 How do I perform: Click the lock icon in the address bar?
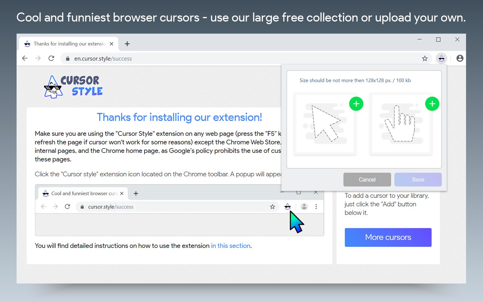pyautogui.click(x=68, y=59)
